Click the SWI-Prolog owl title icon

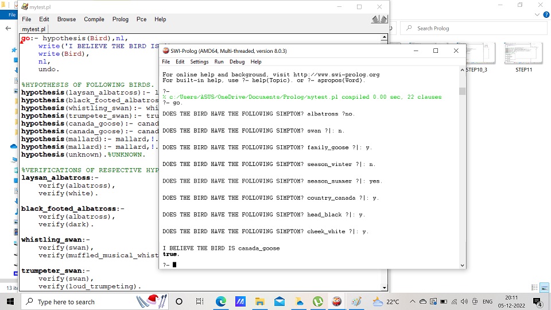point(166,51)
